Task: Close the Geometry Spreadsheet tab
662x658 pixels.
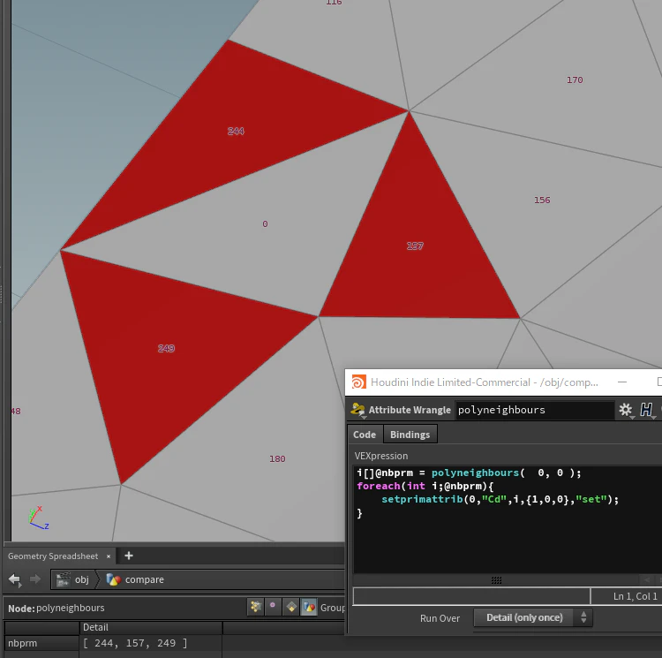Action: (109, 556)
